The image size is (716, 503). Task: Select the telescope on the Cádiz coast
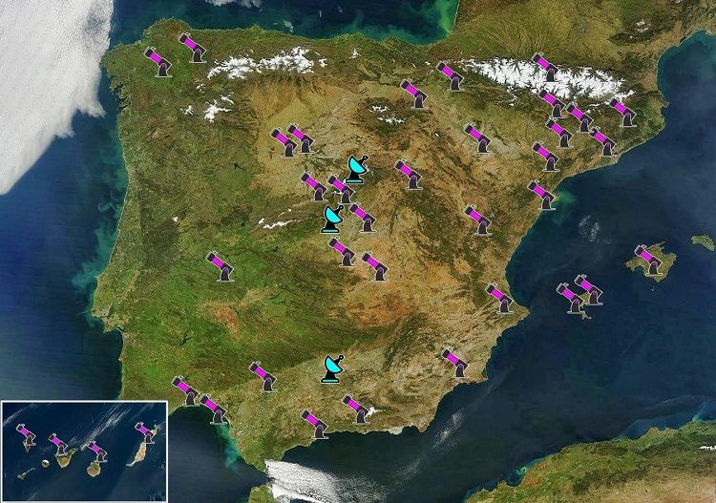(214, 409)
